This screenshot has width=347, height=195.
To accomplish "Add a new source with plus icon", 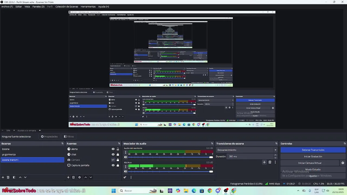I will click(x=68, y=177).
